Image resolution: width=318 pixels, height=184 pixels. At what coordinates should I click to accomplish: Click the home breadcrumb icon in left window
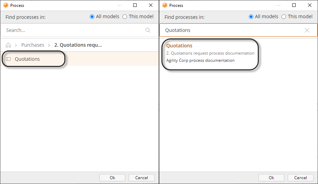click(x=8, y=45)
